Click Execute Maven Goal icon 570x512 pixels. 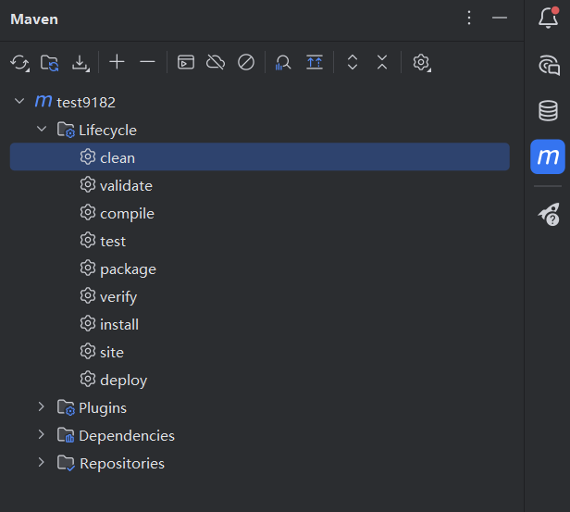tap(186, 62)
